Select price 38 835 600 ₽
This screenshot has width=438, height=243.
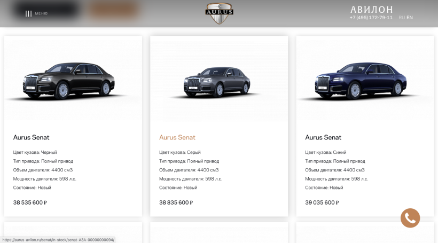(176, 202)
